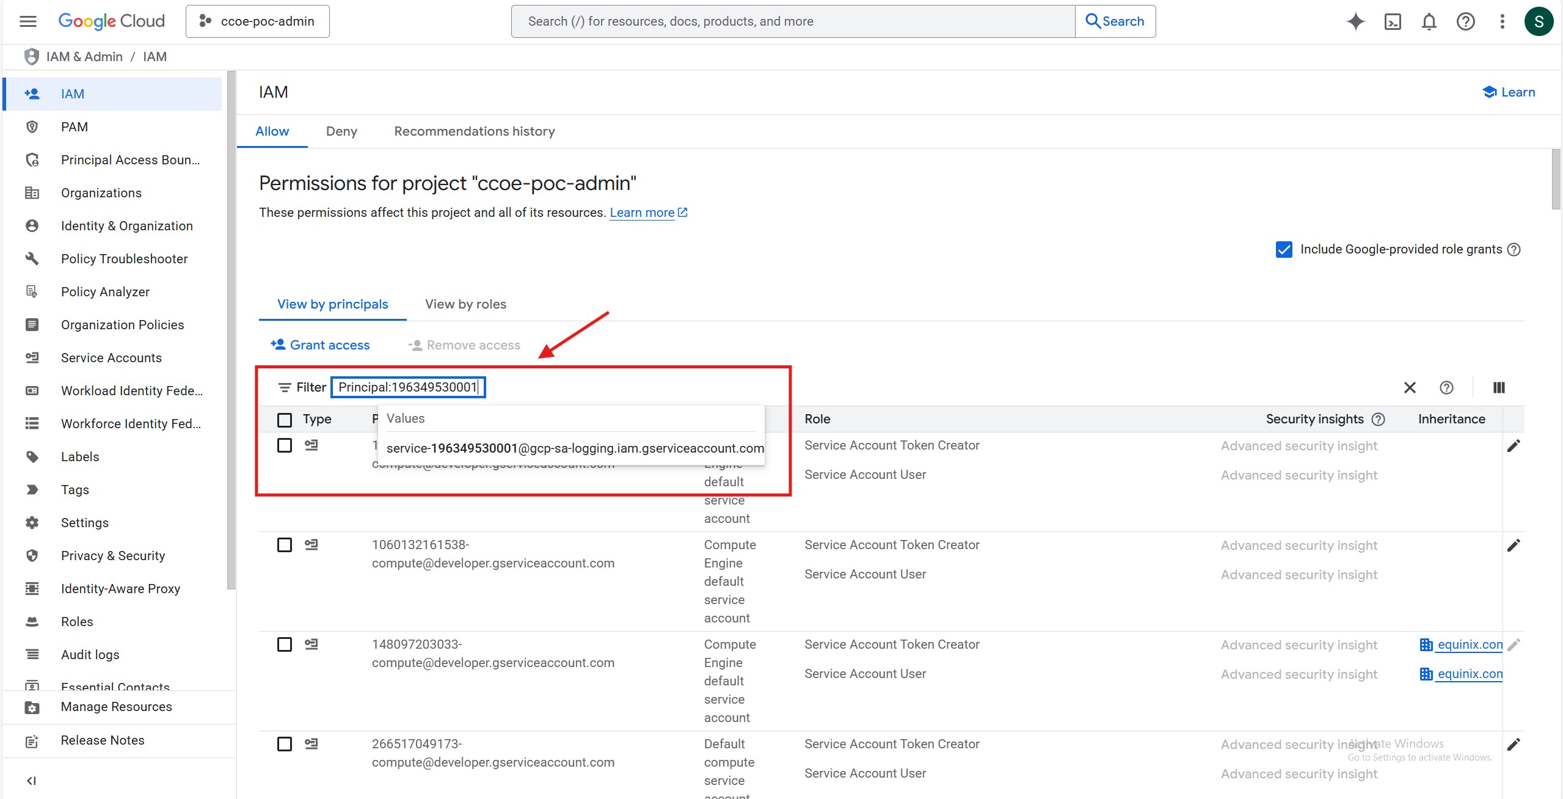The width and height of the screenshot is (1563, 799).
Task: Open the main navigation hamburger menu
Action: tap(28, 21)
